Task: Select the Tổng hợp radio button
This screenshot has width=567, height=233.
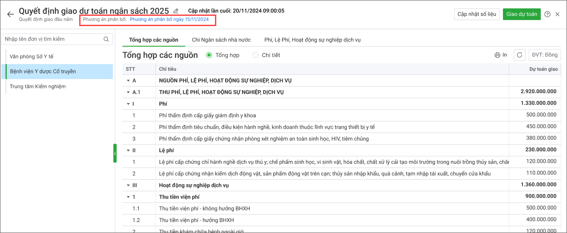Action: [209, 55]
